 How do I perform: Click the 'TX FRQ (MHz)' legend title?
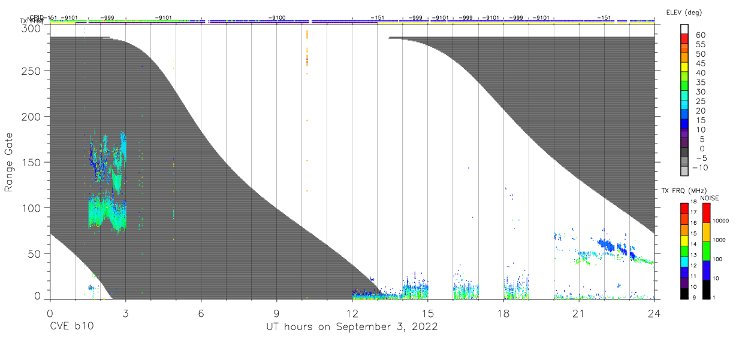683,191
